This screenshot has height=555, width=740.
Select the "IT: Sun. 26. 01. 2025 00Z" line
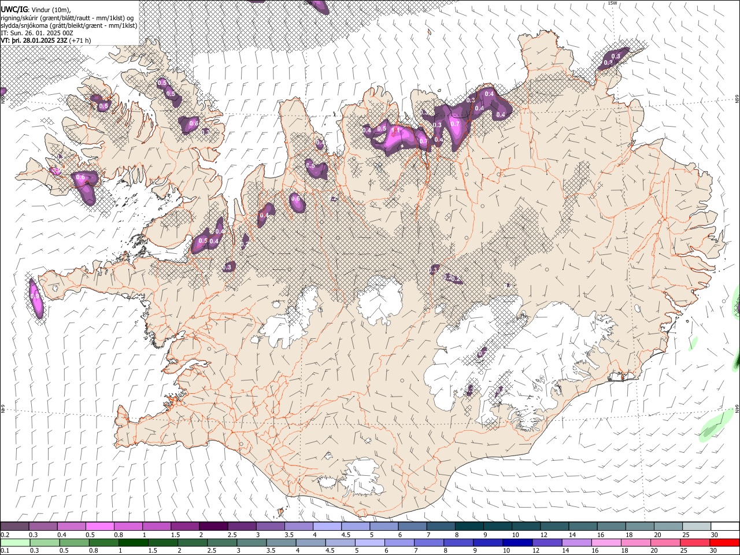coord(37,33)
